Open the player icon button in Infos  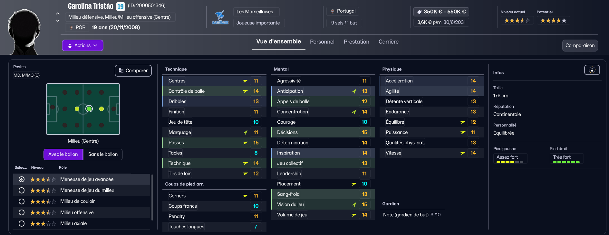[592, 70]
